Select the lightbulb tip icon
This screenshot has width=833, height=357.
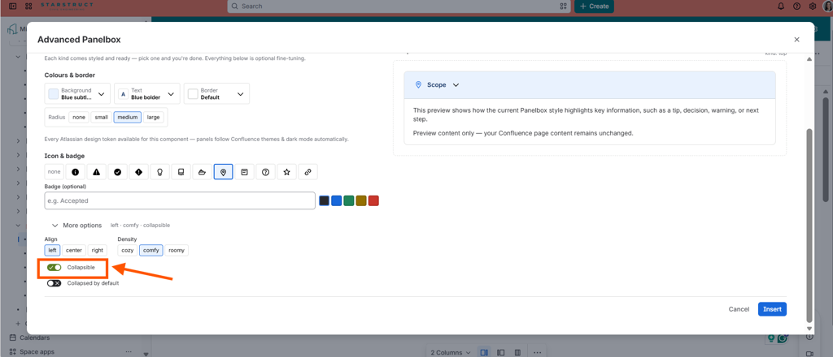pyautogui.click(x=160, y=172)
